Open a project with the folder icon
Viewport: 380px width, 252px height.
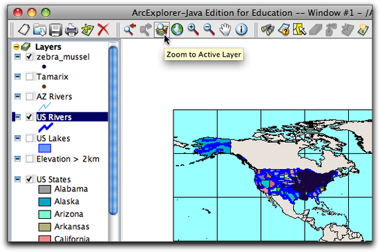tap(39, 30)
